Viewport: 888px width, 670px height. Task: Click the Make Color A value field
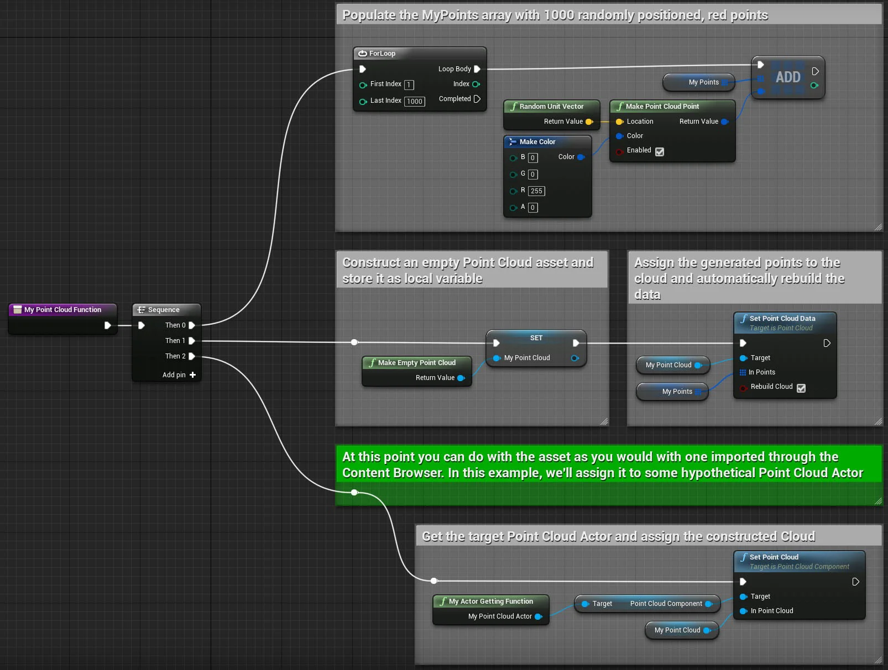pyautogui.click(x=533, y=208)
